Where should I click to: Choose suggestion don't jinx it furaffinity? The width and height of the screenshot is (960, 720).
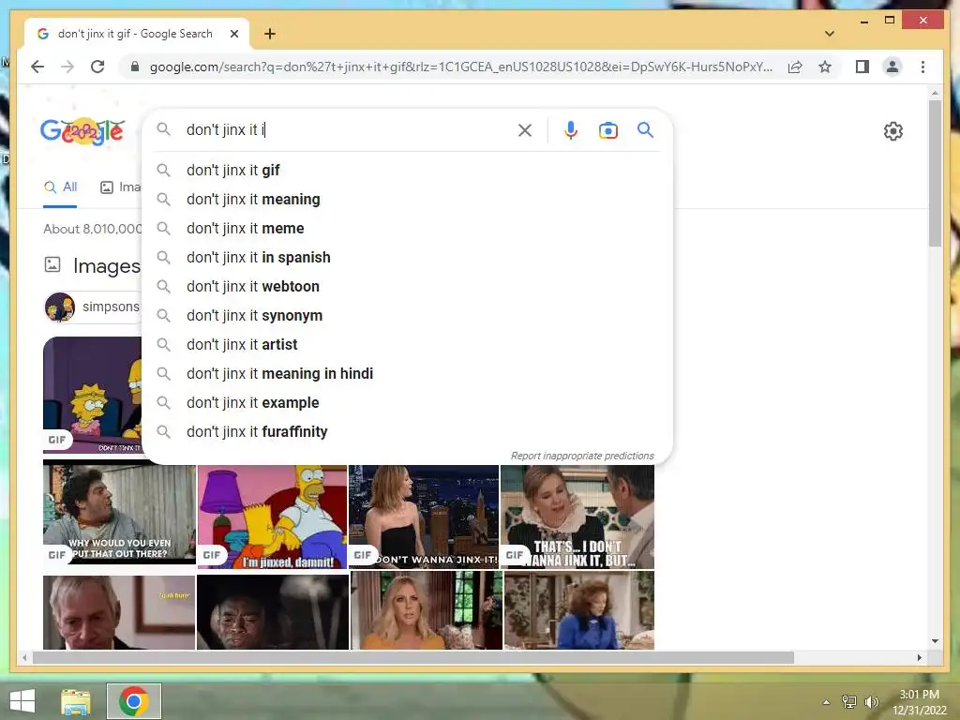[407, 432]
